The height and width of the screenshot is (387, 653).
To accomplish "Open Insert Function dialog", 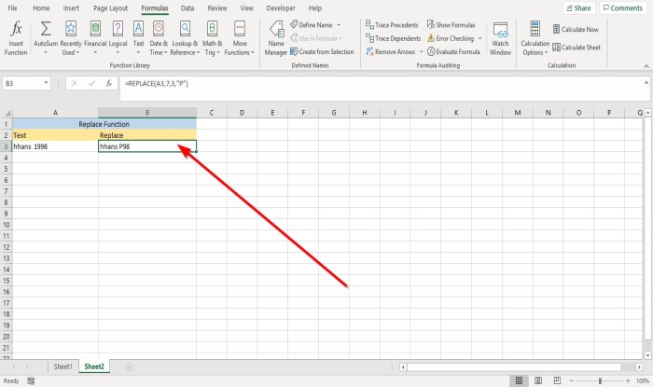I will coord(16,38).
